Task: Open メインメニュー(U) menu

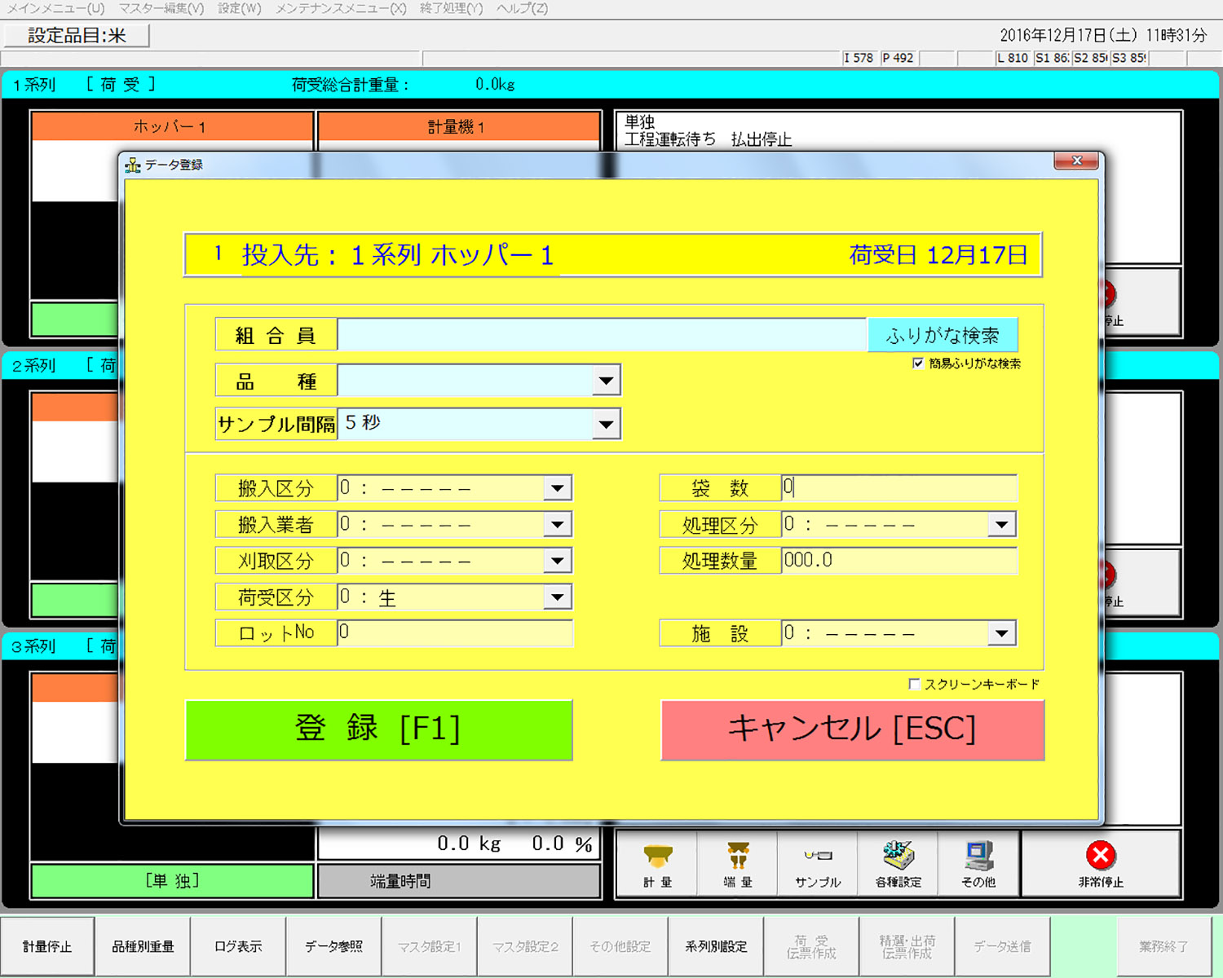Action: [x=55, y=8]
